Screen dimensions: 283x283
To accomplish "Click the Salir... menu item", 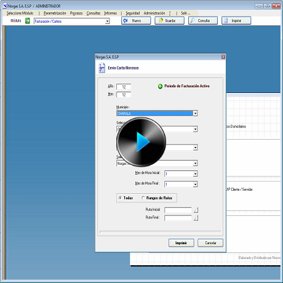I will [186, 14].
